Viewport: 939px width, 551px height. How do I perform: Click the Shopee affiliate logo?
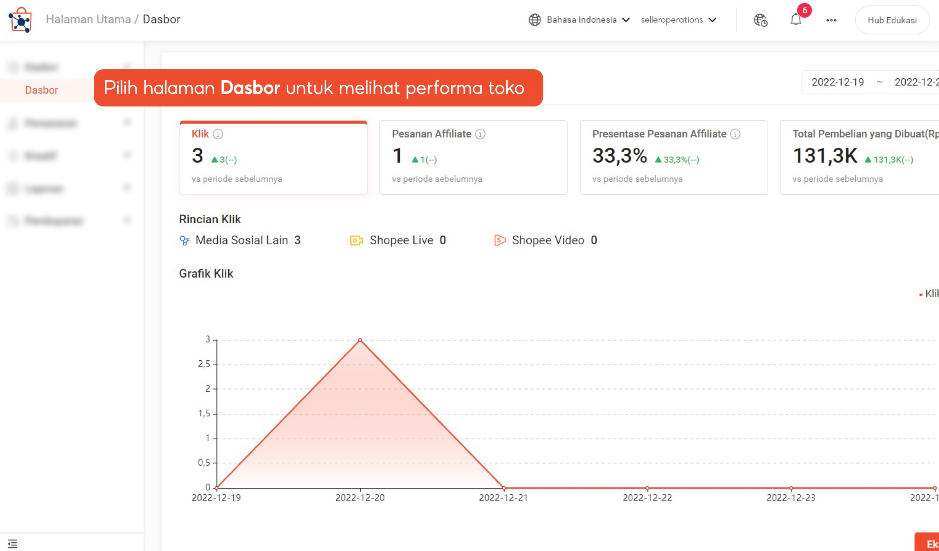coord(20,20)
